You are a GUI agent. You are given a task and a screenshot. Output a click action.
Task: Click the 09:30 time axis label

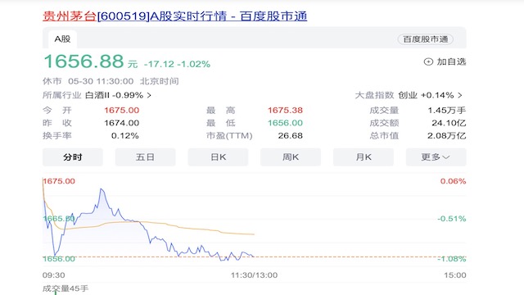tap(53, 275)
